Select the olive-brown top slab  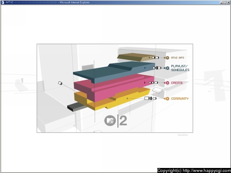[x=136, y=57]
